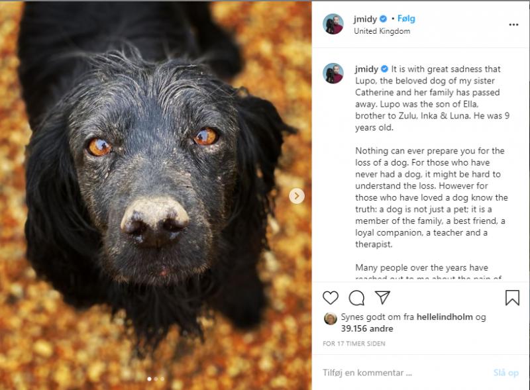Click jmidy username in the caption

366,69
